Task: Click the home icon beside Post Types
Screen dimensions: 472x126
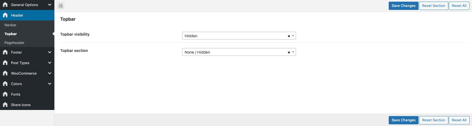Action: (5, 63)
